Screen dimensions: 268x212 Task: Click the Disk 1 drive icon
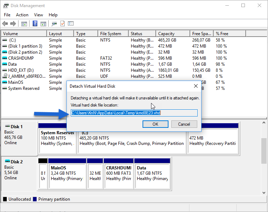click(7, 126)
